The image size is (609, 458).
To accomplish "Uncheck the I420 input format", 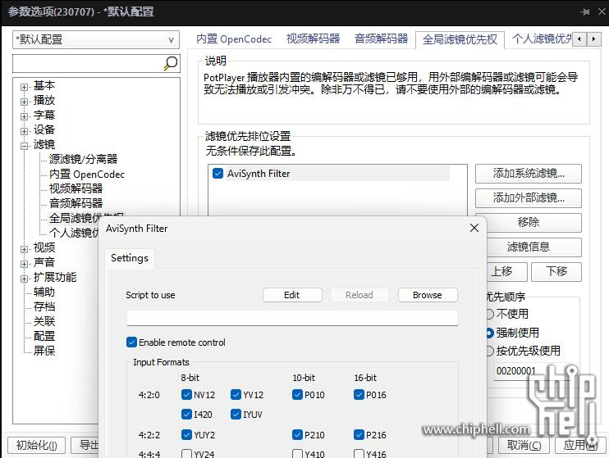I will pyautogui.click(x=186, y=415).
